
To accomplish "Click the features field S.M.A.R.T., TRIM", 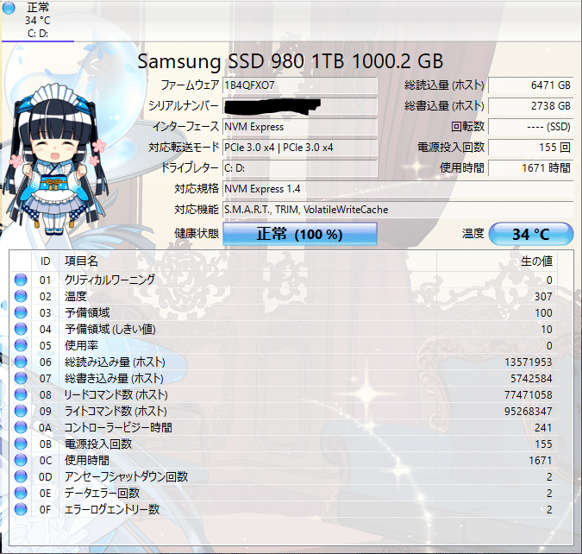I will pos(398,210).
